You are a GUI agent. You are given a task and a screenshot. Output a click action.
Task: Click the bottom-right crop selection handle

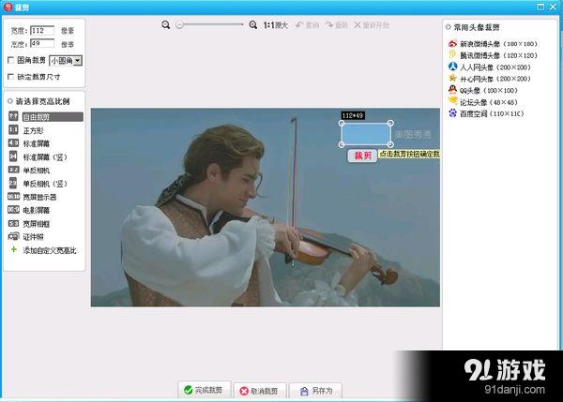point(390,144)
